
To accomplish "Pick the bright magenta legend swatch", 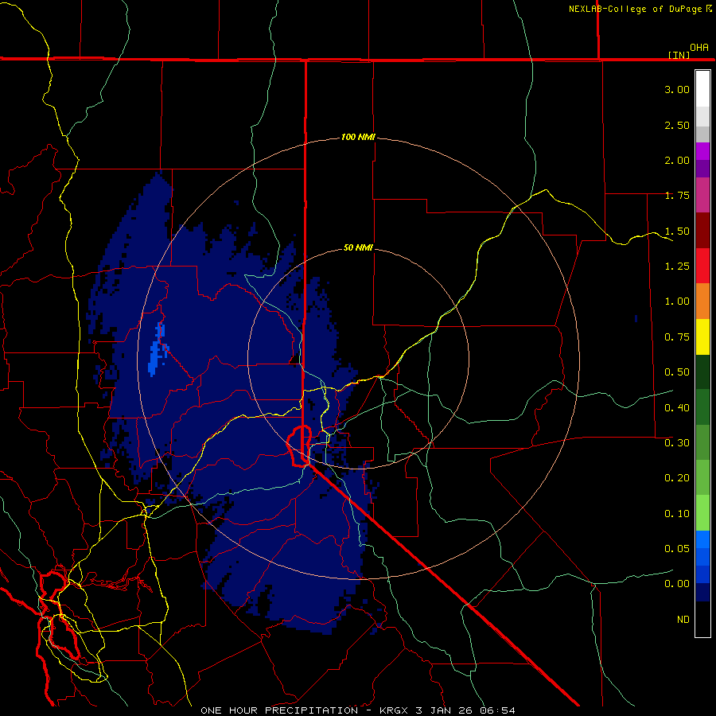I will (702, 151).
